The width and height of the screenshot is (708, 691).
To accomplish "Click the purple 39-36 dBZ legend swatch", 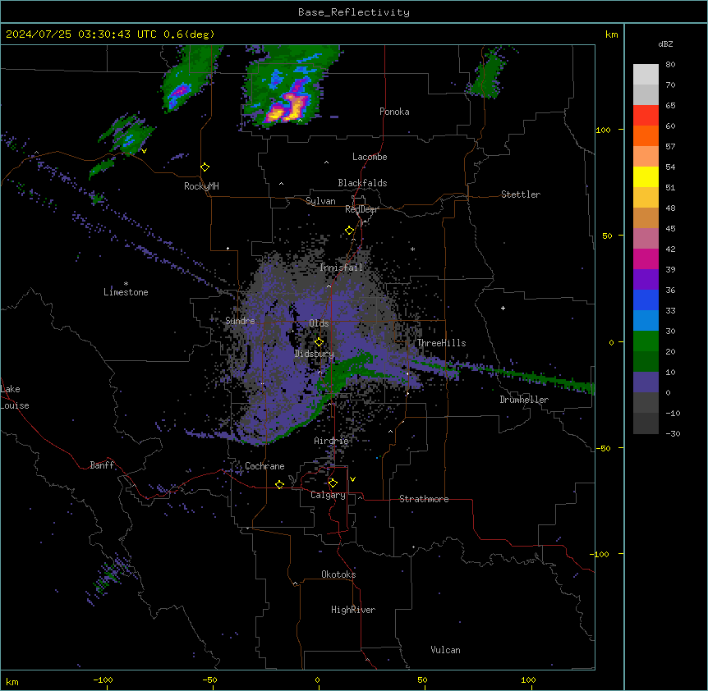I will point(646,279).
